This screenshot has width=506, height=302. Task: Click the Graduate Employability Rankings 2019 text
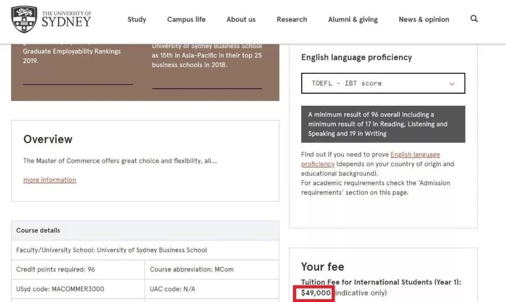72,56
